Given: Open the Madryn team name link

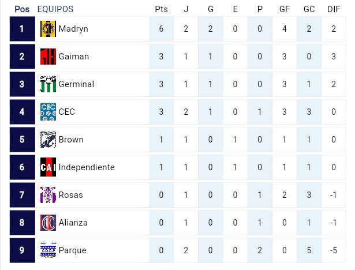Looking at the screenshot, I should point(73,29).
